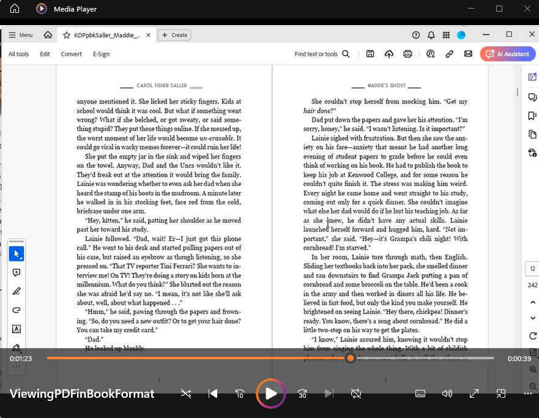Image resolution: width=539 pixels, height=418 pixels.
Task: Choose the freehand draw tool
Action: (x=17, y=310)
